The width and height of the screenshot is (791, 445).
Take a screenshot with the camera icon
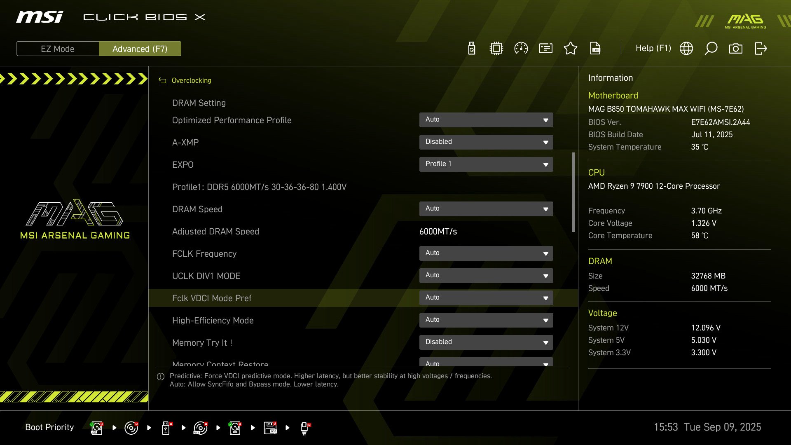736,48
